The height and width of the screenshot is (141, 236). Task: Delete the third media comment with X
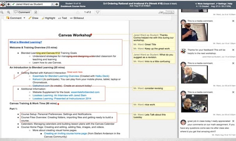pos(233,92)
